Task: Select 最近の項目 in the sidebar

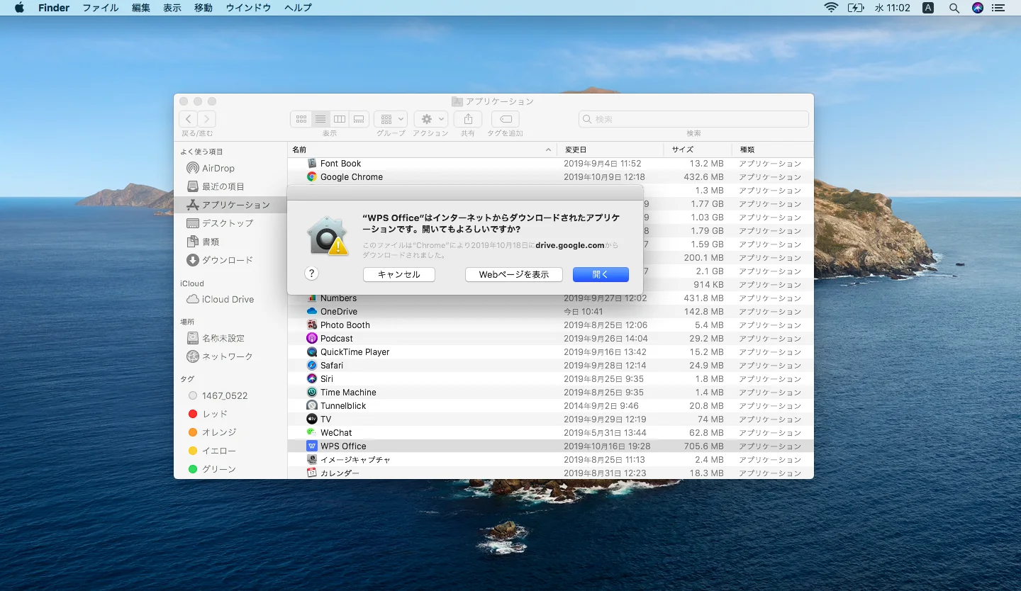Action: (x=230, y=186)
